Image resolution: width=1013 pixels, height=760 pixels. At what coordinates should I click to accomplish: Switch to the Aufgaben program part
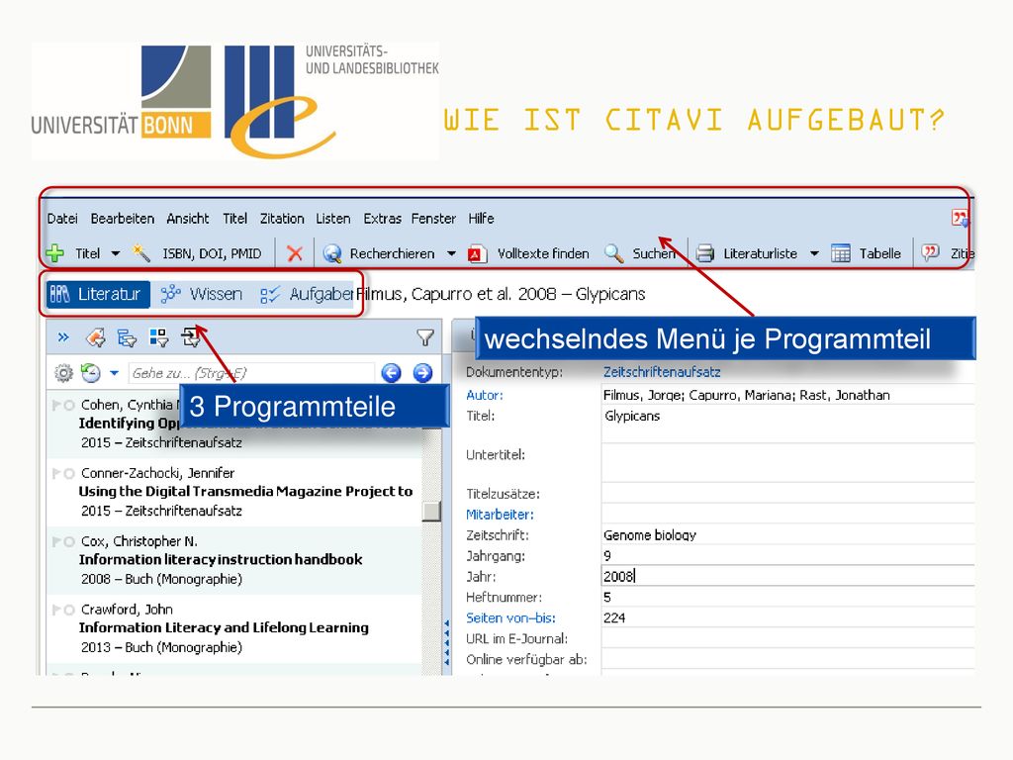click(307, 294)
